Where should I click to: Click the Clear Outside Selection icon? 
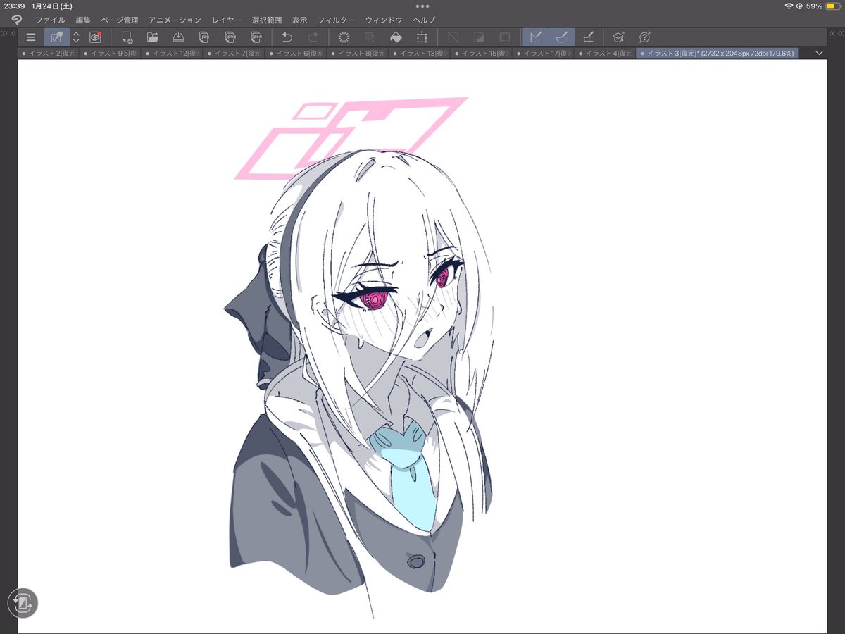point(370,37)
